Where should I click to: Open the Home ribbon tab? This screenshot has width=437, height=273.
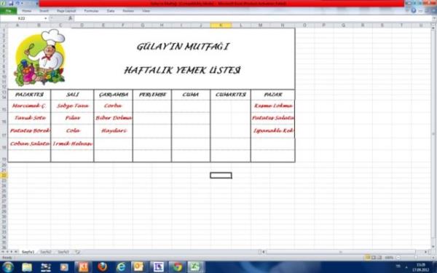coord(27,11)
